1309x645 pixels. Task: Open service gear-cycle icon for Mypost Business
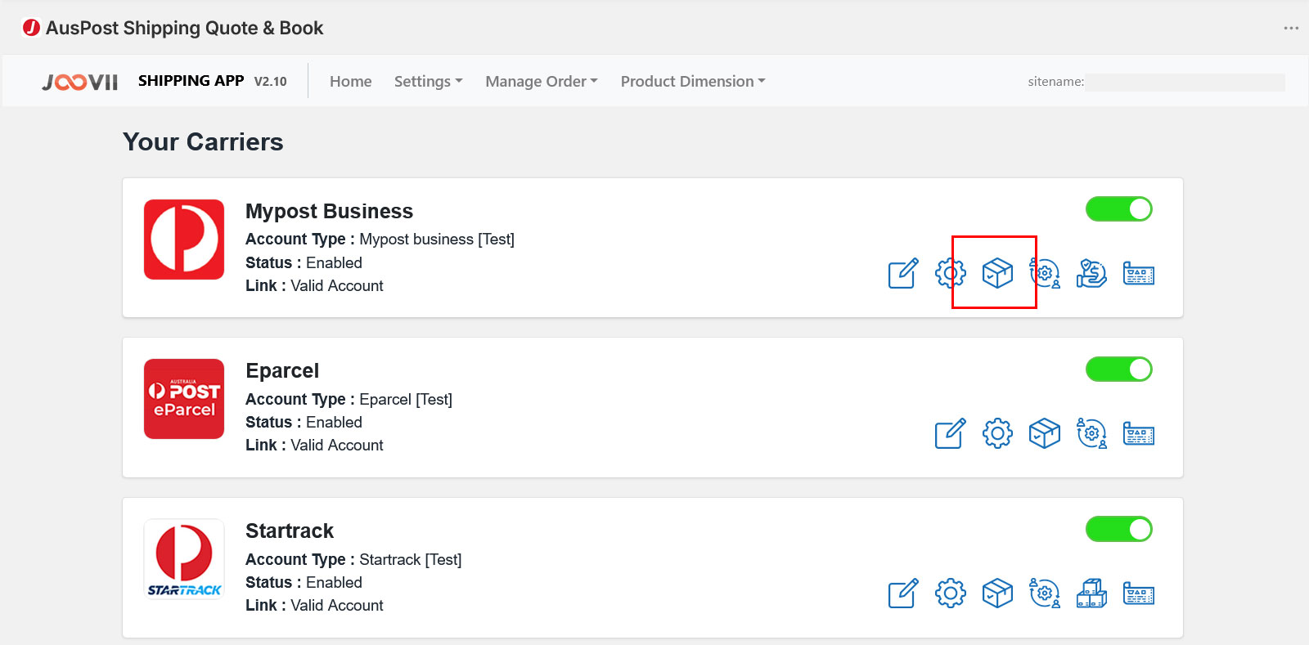(1045, 273)
